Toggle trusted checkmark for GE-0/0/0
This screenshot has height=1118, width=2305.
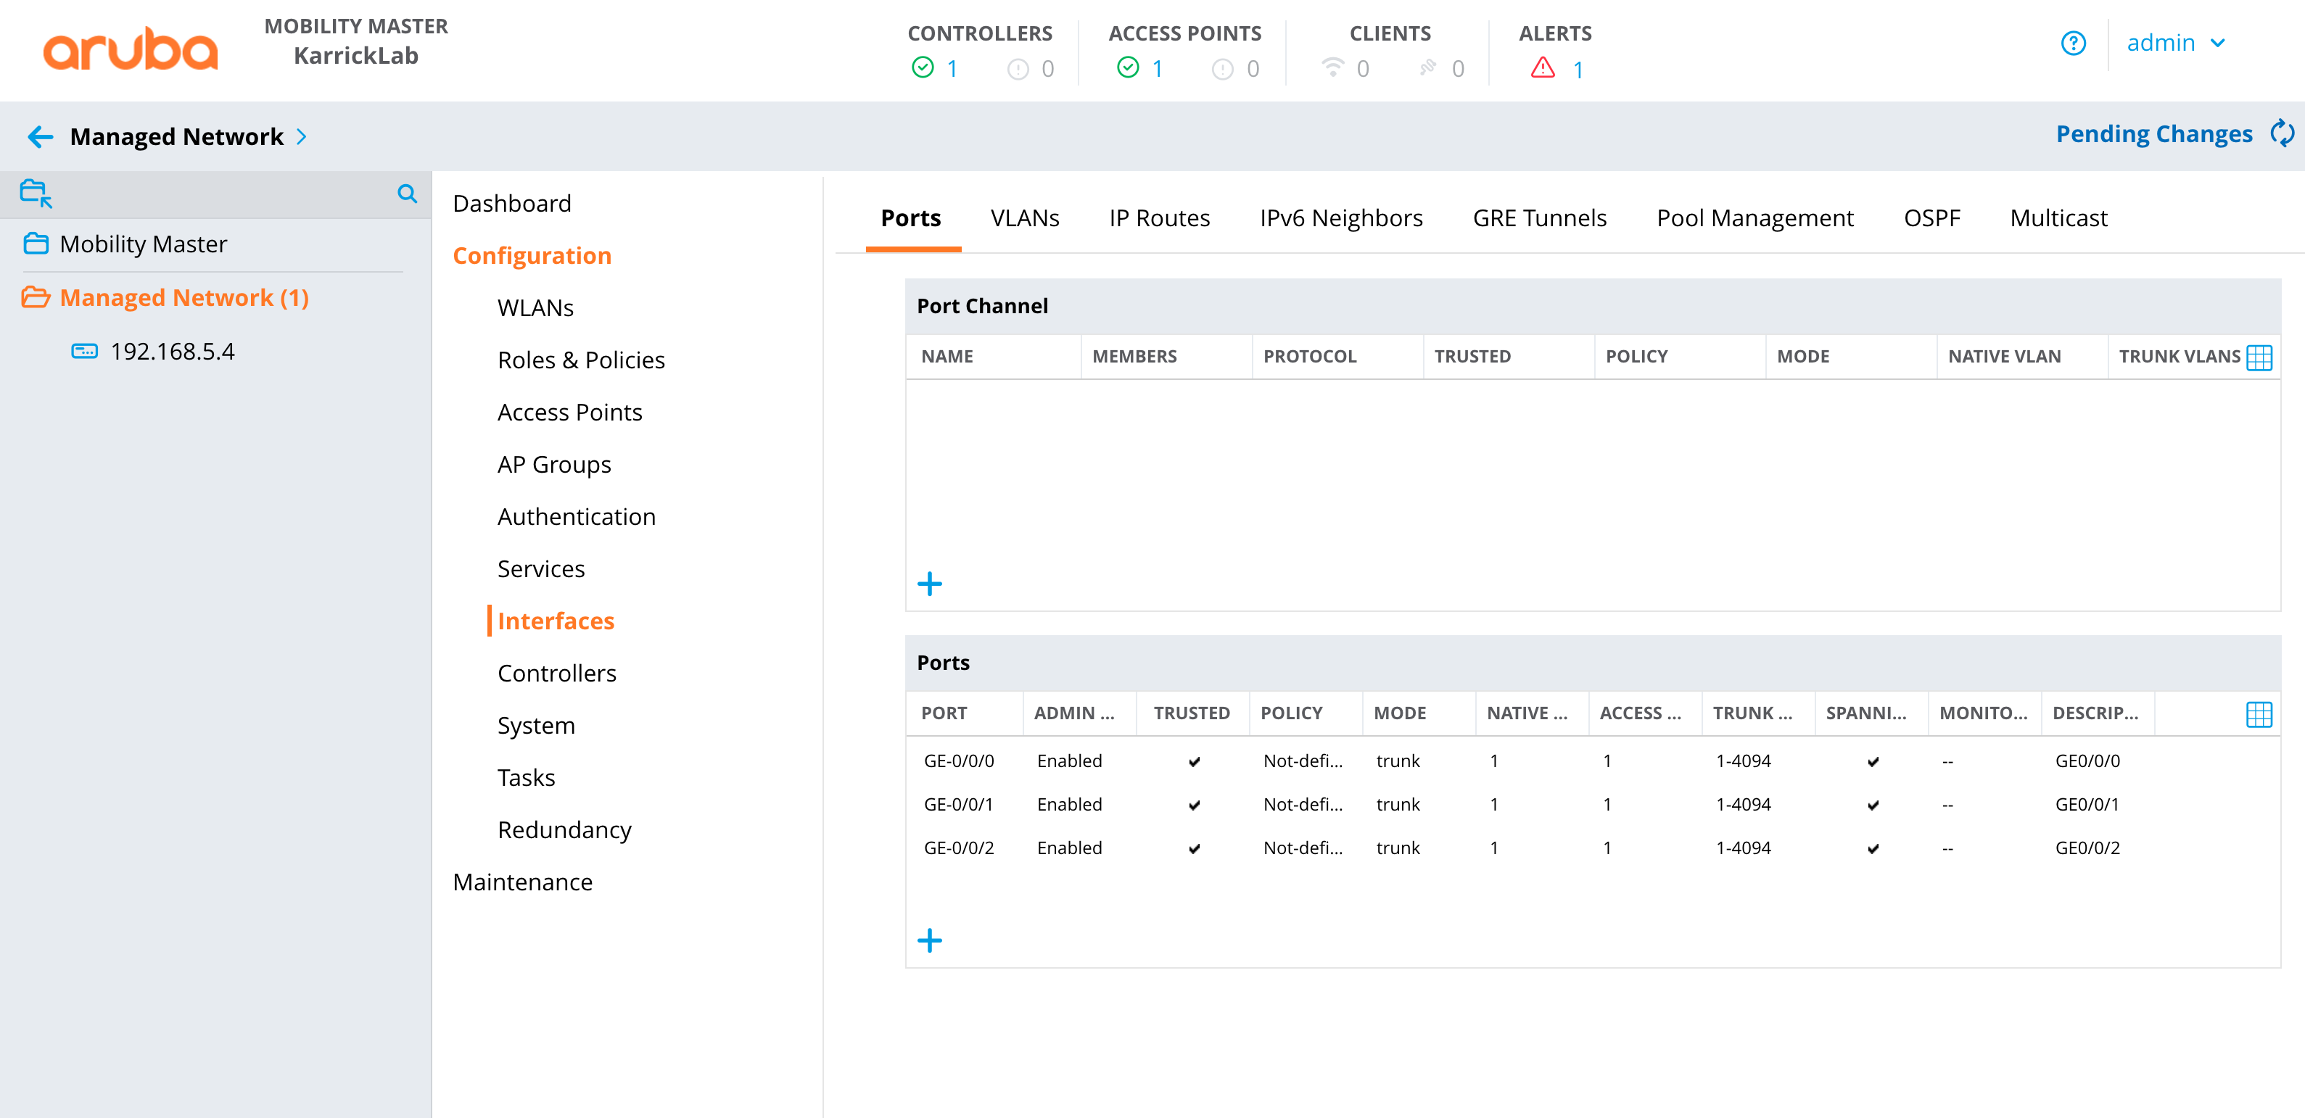1194,761
